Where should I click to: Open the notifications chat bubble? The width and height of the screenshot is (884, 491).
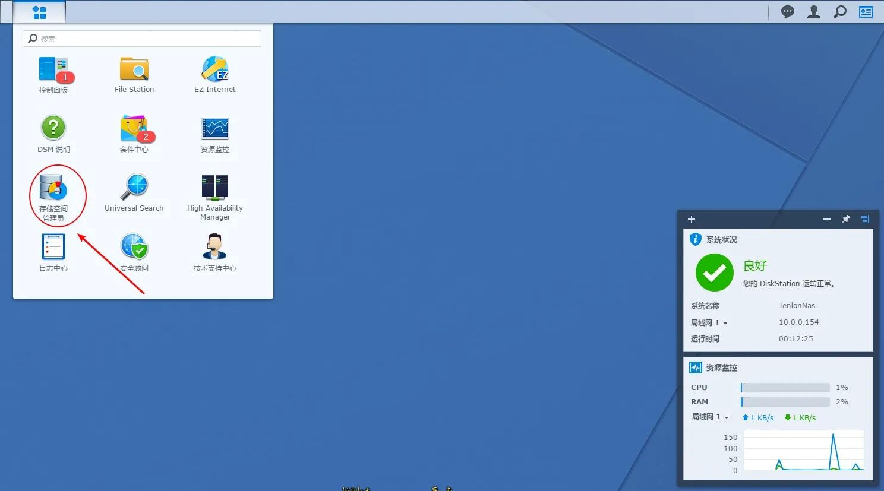pyautogui.click(x=788, y=12)
